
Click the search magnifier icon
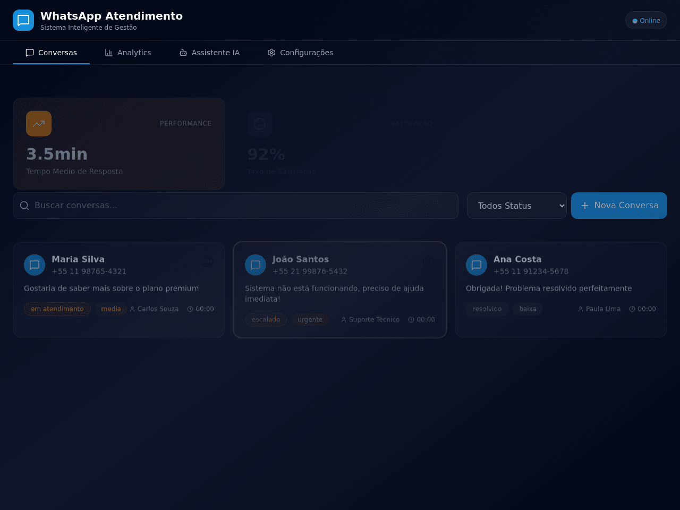[x=24, y=206]
